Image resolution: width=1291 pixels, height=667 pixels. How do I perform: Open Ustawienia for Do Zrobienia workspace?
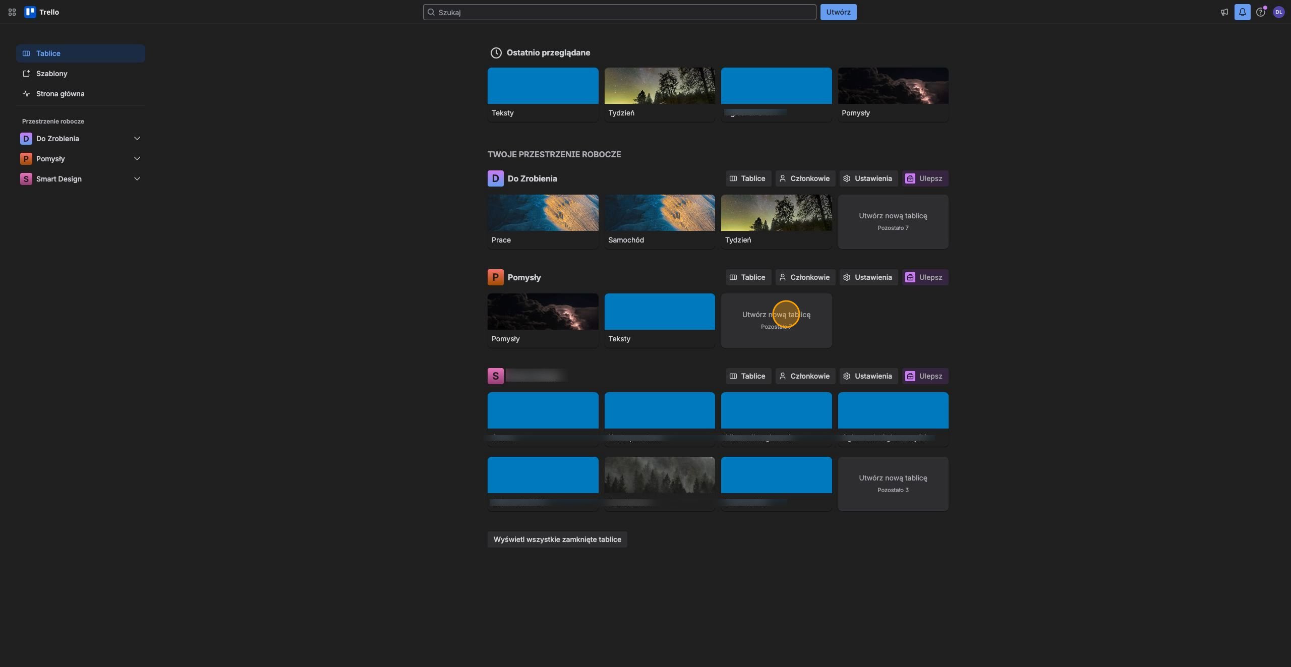[x=868, y=178]
